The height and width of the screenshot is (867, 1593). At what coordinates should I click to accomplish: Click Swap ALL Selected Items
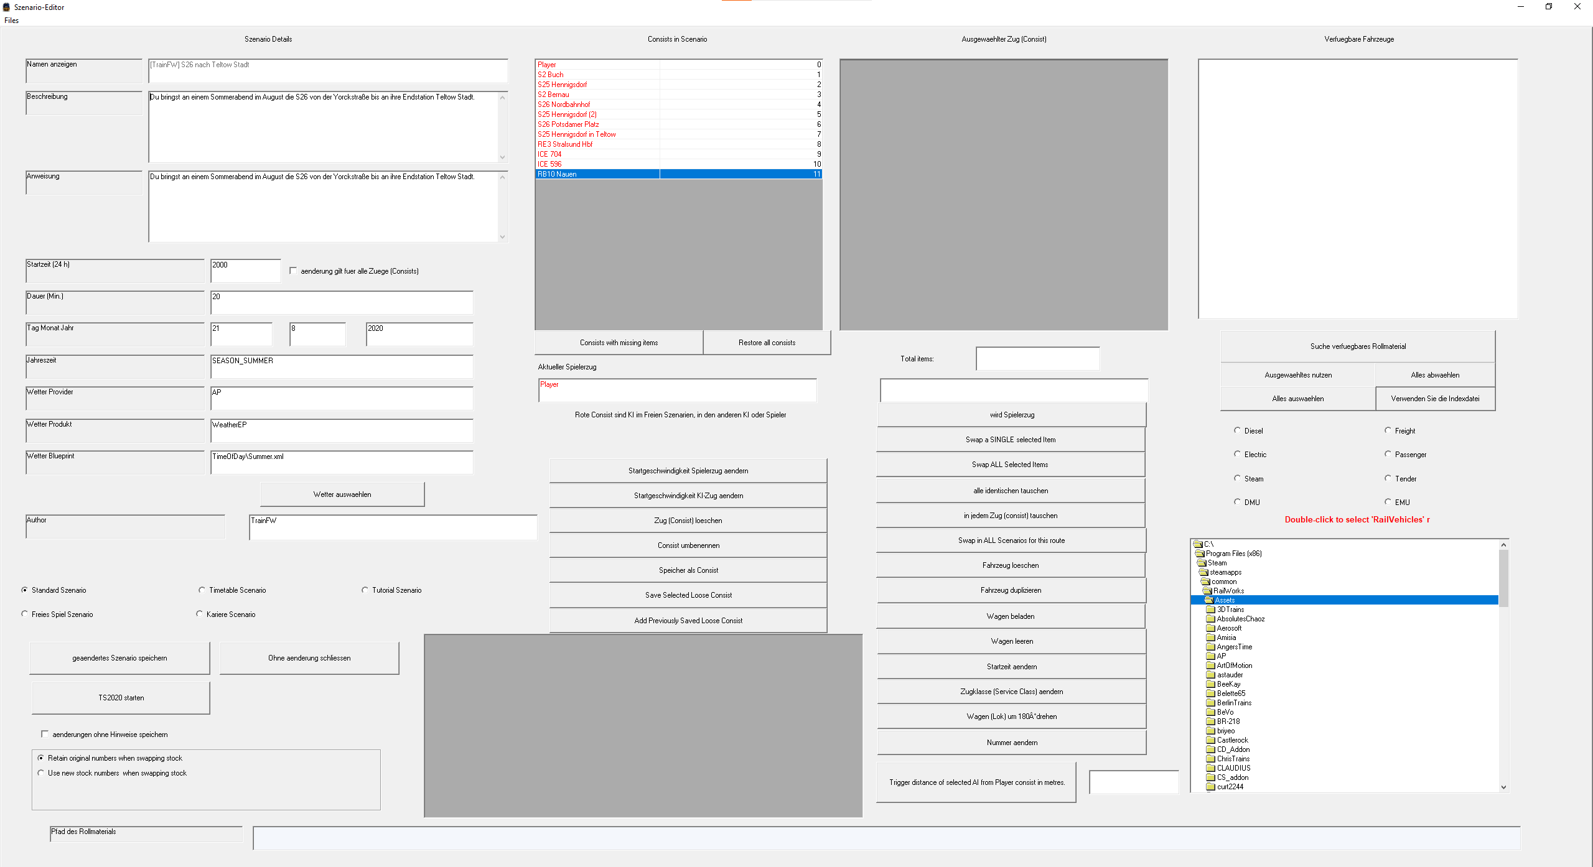coord(1011,465)
